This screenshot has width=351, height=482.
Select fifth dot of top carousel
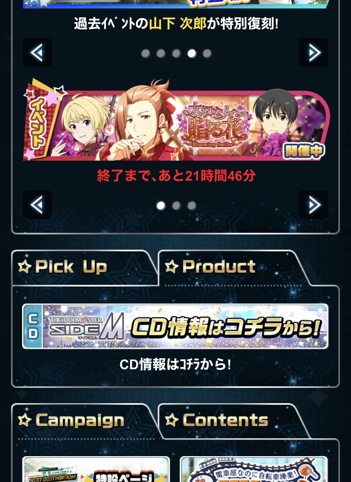[x=207, y=53]
